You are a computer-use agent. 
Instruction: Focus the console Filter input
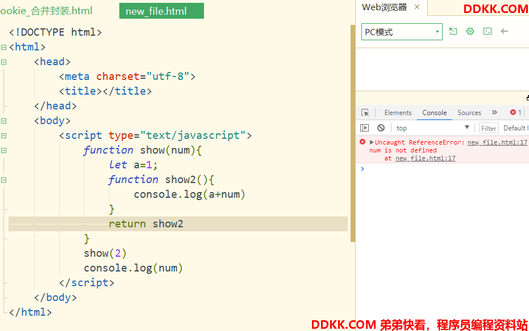click(489, 128)
